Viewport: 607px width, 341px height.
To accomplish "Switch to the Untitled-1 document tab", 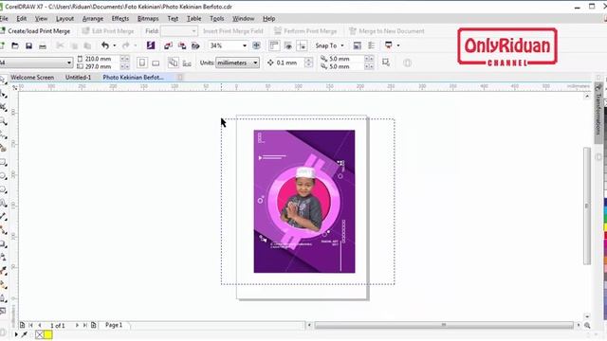I will (78, 78).
